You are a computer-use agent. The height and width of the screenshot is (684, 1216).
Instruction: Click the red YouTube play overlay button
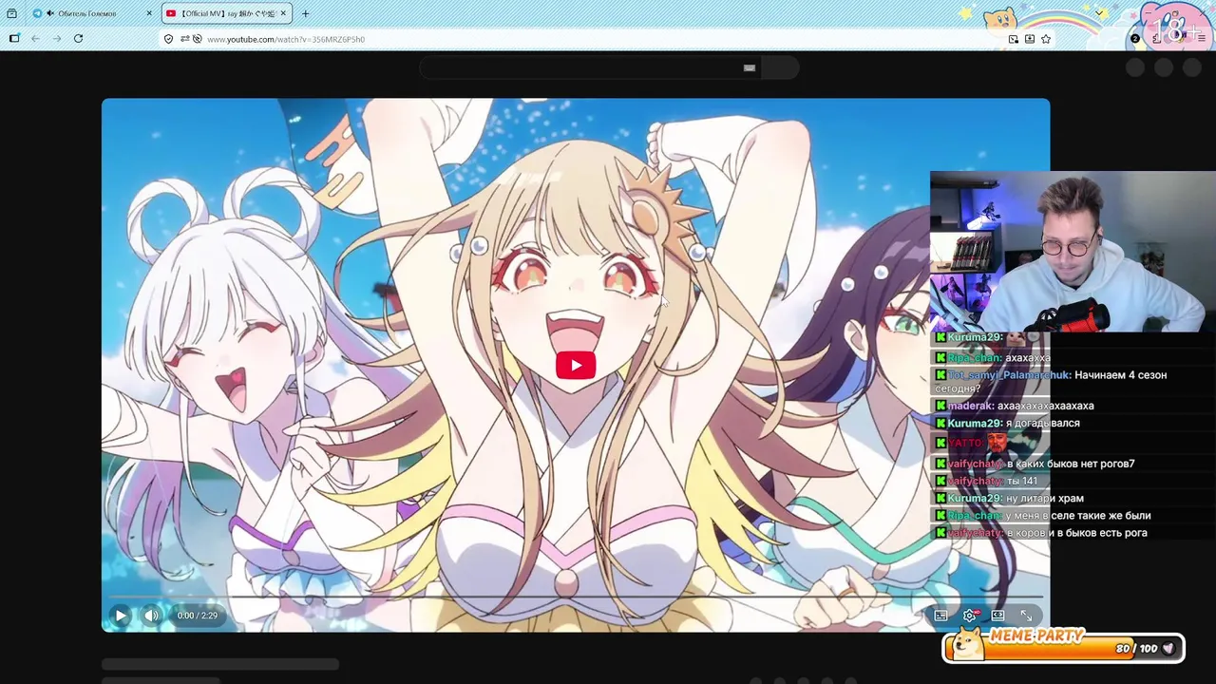click(576, 366)
